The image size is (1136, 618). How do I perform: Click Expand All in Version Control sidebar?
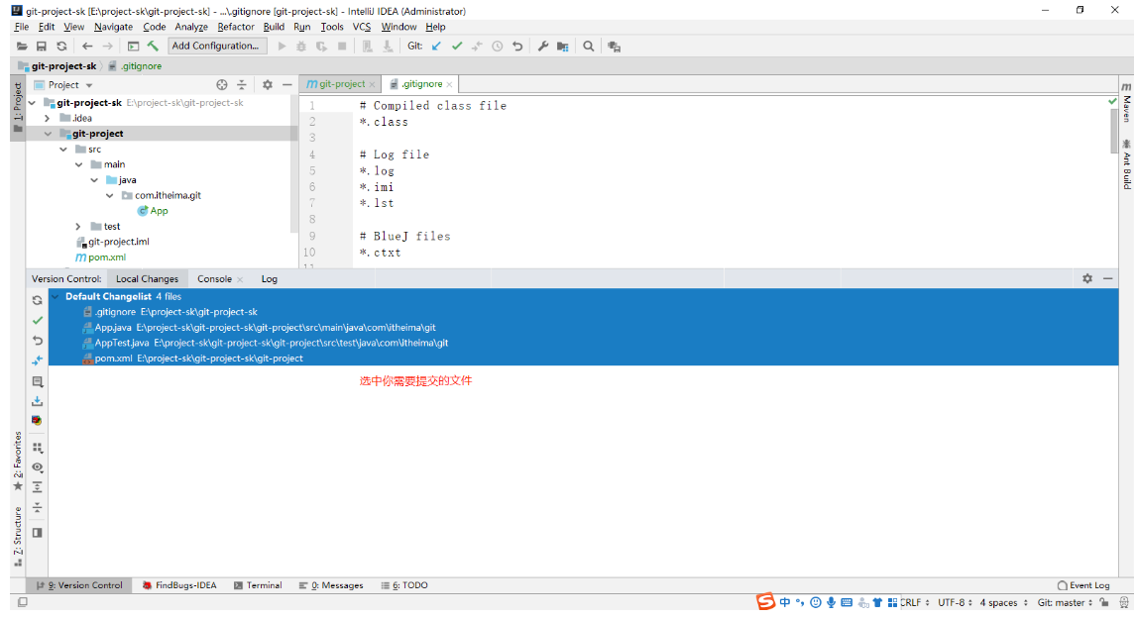pos(37,487)
